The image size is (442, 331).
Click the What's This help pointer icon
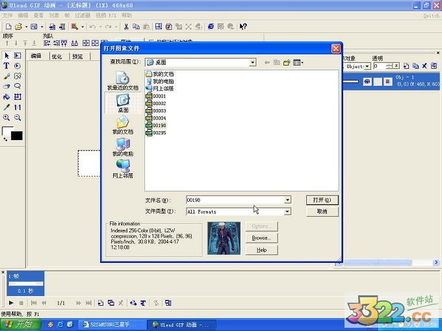point(243,27)
